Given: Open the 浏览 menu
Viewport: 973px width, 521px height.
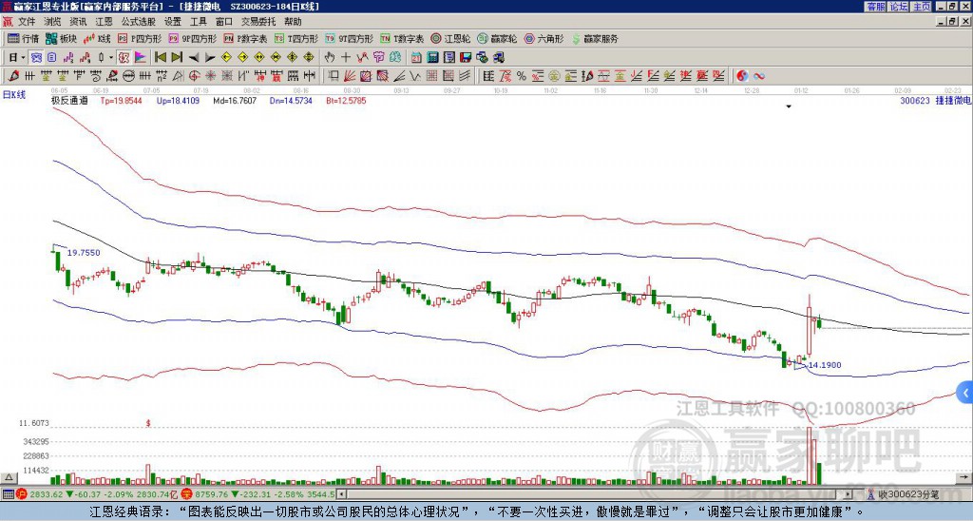Looking at the screenshot, I should [x=53, y=22].
